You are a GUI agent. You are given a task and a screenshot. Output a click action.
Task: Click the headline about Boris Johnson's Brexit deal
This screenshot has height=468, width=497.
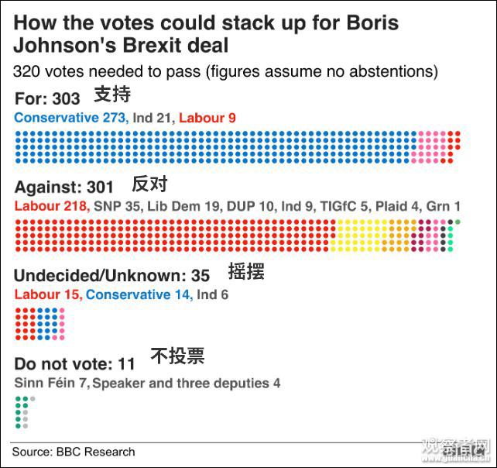(206, 32)
